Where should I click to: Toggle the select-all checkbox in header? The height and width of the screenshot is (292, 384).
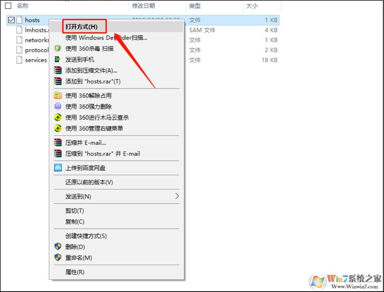8,6
